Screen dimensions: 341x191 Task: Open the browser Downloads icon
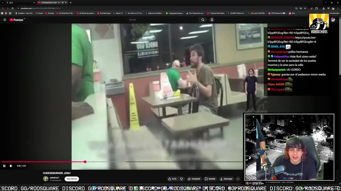pos(323,8)
